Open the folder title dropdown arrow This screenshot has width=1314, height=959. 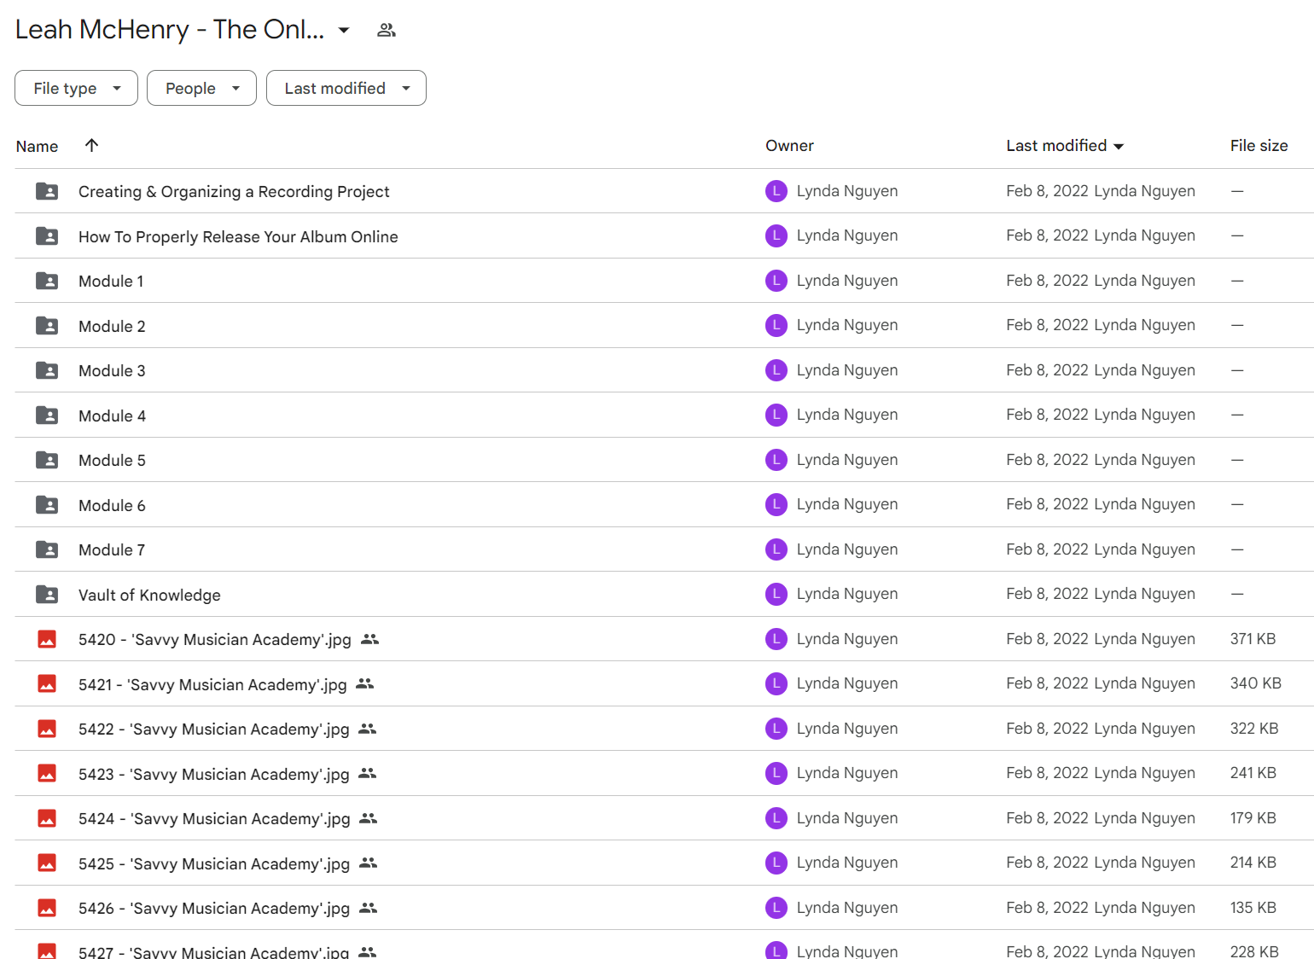pos(344,30)
